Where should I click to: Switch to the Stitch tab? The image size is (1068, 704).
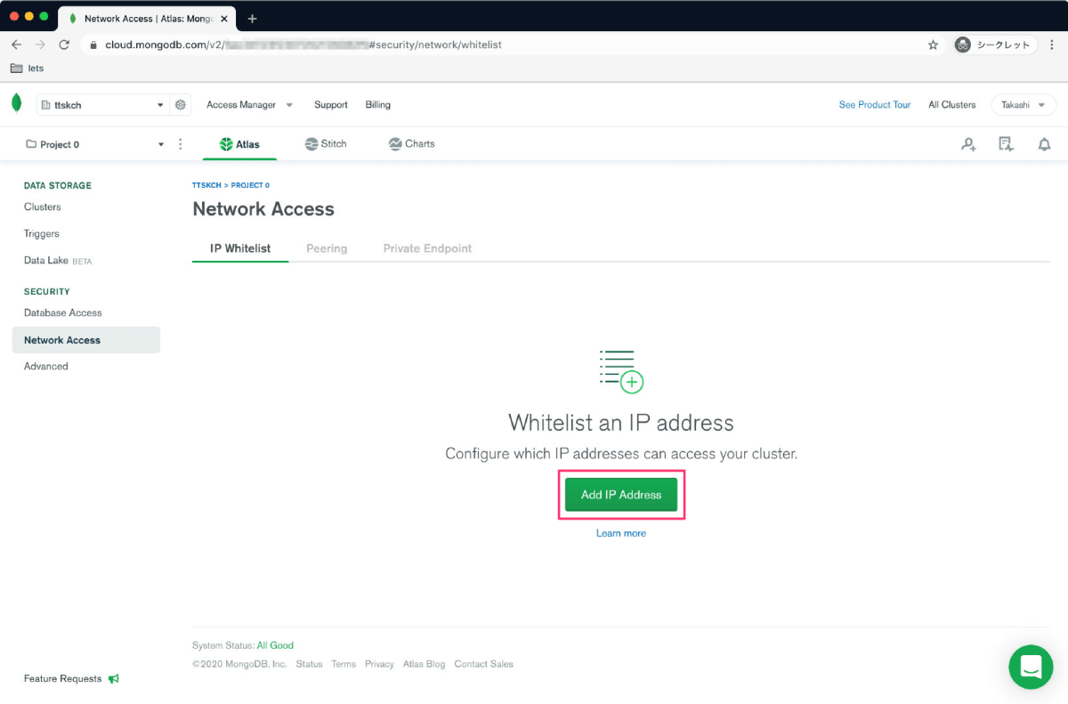point(326,144)
